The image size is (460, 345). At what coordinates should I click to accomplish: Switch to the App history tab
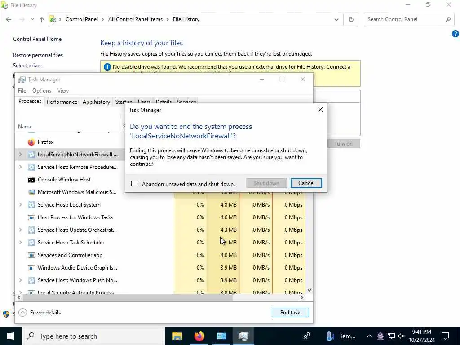pyautogui.click(x=96, y=102)
